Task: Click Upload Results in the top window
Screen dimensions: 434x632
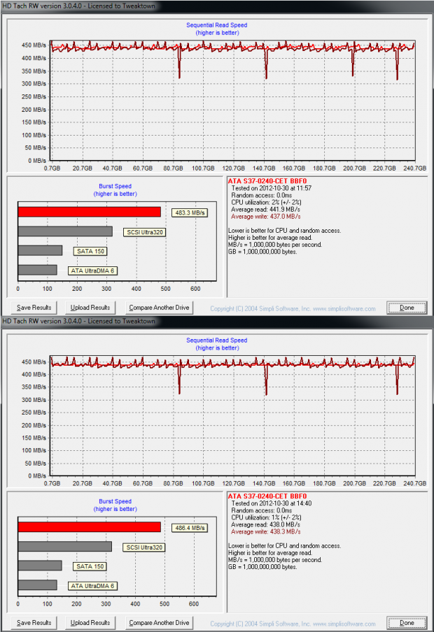Action: (90, 308)
